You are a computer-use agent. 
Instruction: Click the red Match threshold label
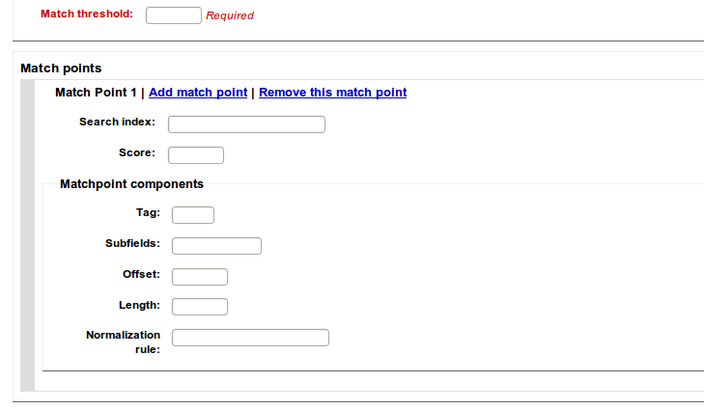(87, 14)
